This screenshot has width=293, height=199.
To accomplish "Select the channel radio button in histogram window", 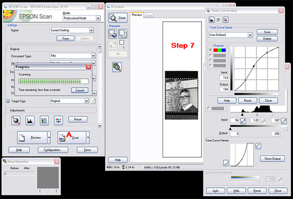I will click(x=208, y=108).
